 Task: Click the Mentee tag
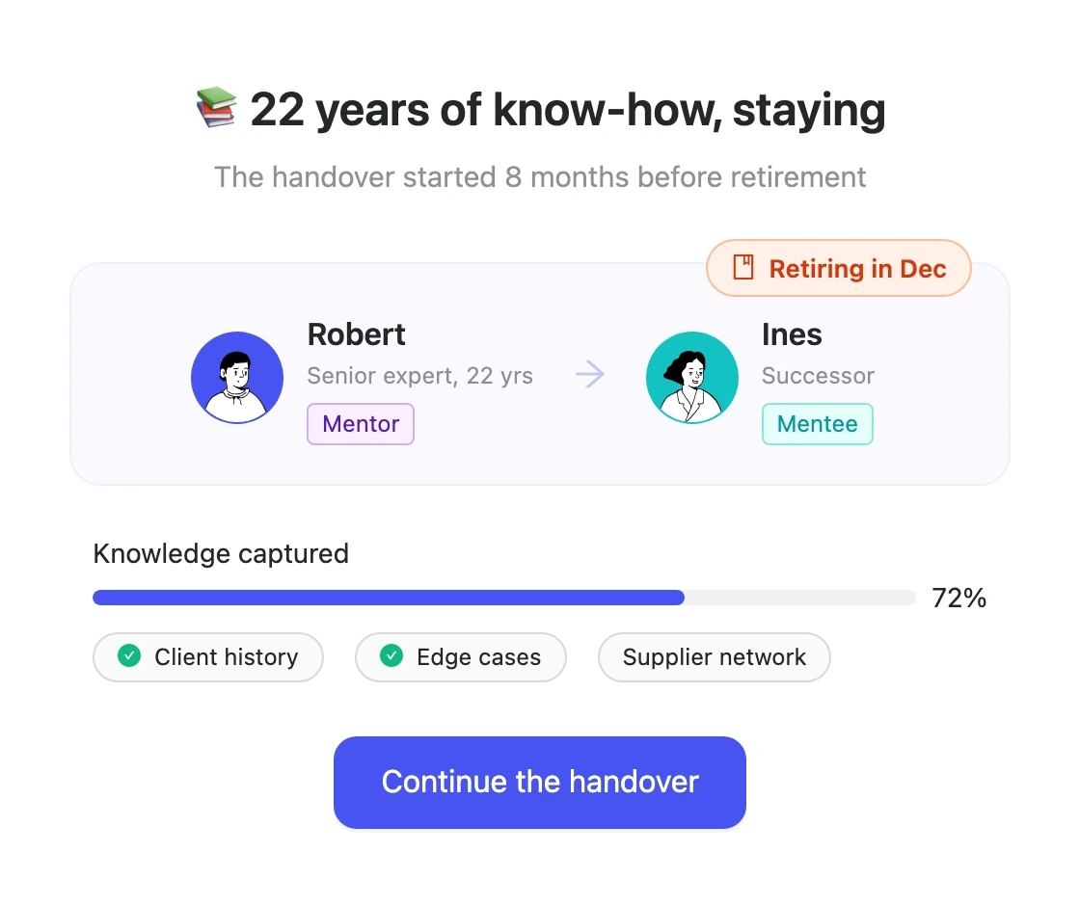tap(818, 424)
